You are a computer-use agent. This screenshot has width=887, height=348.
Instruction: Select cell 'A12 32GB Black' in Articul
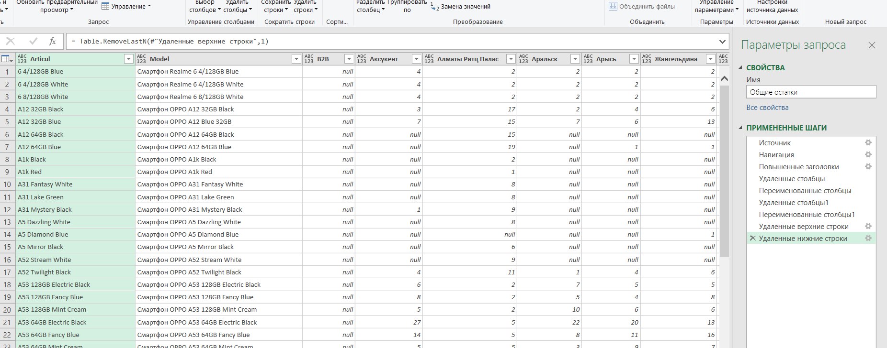point(75,109)
